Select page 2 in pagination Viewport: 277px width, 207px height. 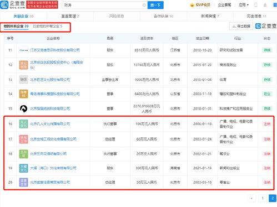[273, 198]
